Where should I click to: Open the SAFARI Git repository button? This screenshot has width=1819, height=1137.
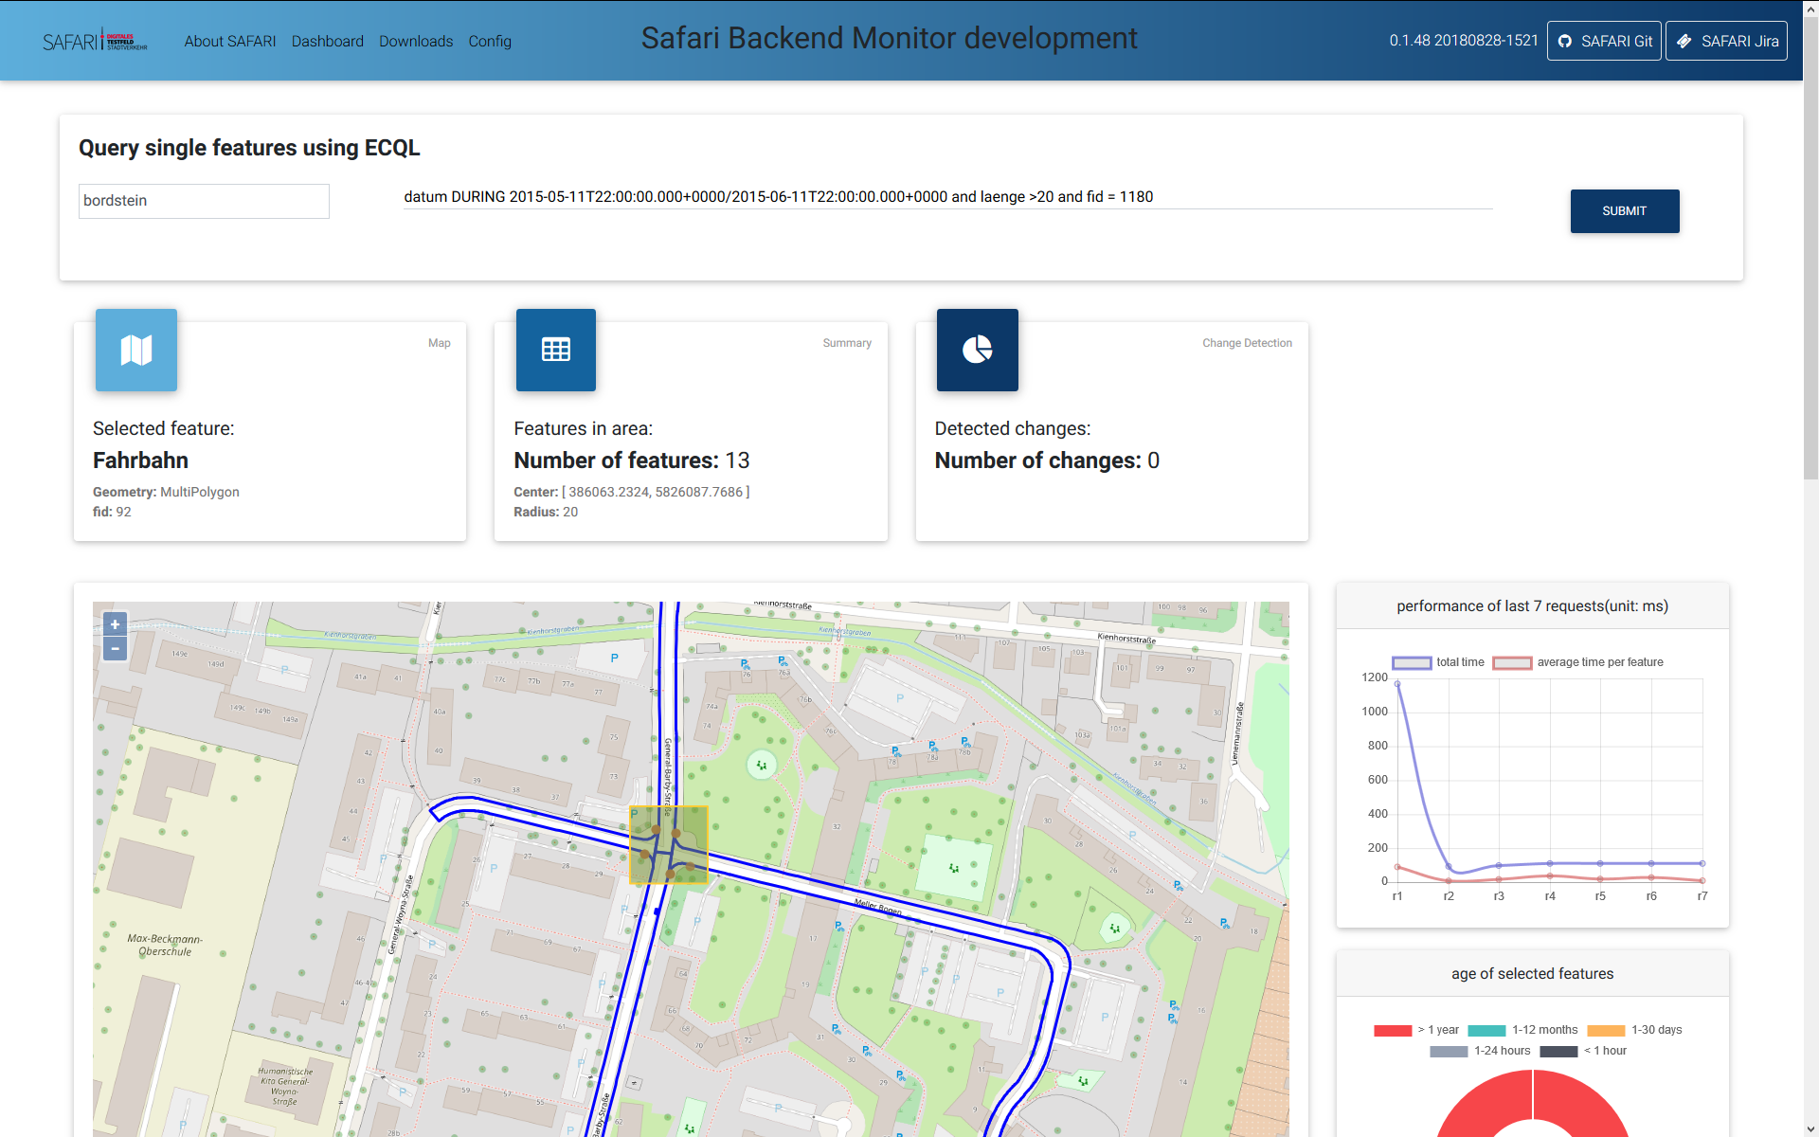(1604, 41)
